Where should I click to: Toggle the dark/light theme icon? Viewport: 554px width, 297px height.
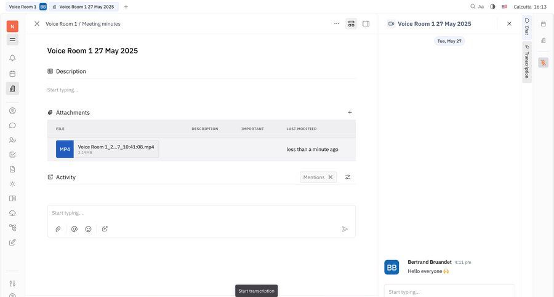pyautogui.click(x=492, y=7)
